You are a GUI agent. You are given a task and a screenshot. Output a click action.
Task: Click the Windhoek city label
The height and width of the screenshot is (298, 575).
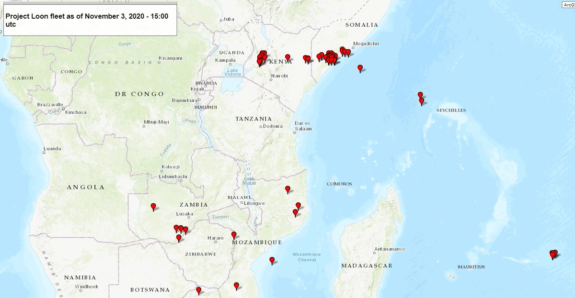86,287
